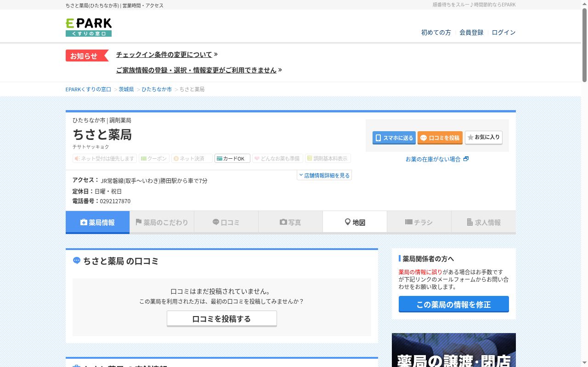Click the どんなお薬も準備 badge
Screen dimensions: 588x367
point(277,158)
